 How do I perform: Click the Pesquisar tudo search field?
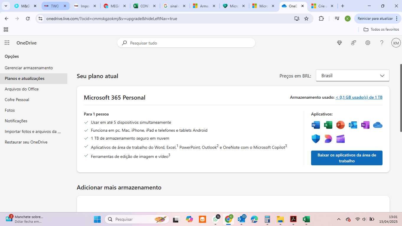click(186, 43)
